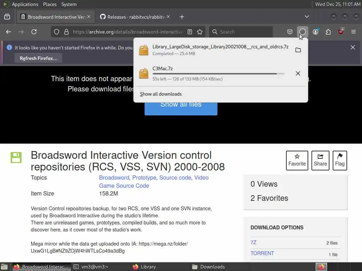This screenshot has width=362, height=271.
Task: Go back to the previous page
Action: 8,32
